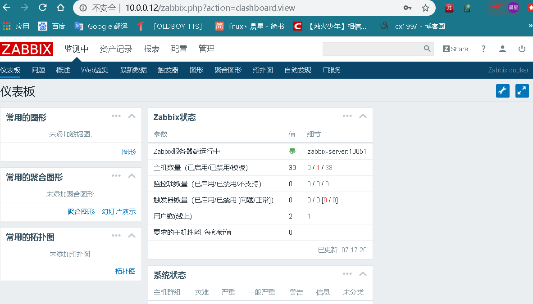Collapse the 常用的拓扑图 widget
The width and height of the screenshot is (533, 304).
pyautogui.click(x=132, y=236)
